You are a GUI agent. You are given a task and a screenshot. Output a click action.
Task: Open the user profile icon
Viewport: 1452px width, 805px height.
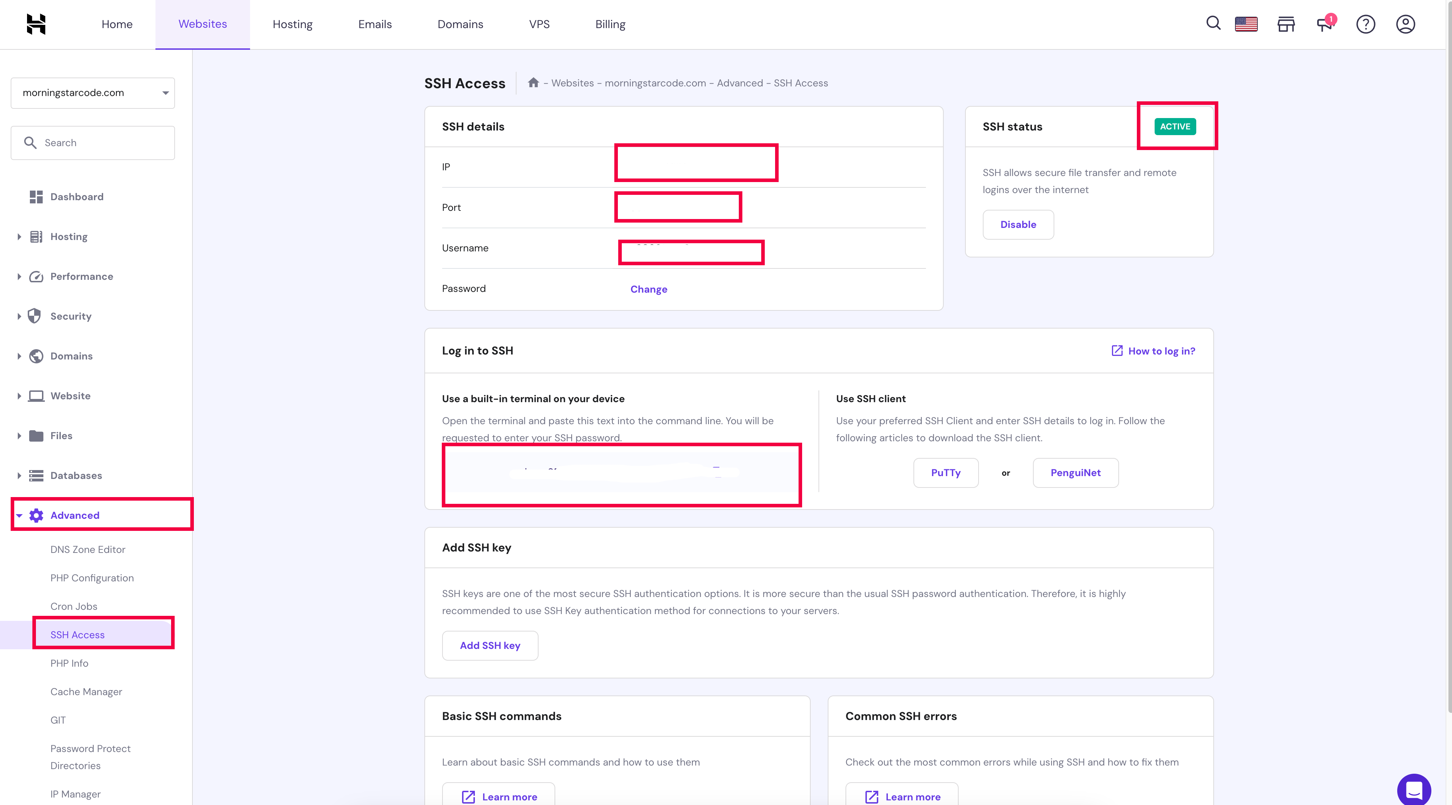(1406, 24)
